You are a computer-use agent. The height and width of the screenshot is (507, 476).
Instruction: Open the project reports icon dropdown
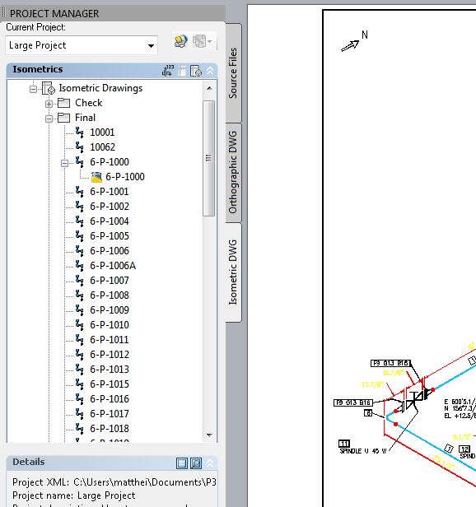(203, 41)
